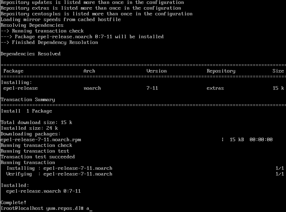Click 'epel-release' in the package table
286x212 pixels.
(x=21, y=88)
